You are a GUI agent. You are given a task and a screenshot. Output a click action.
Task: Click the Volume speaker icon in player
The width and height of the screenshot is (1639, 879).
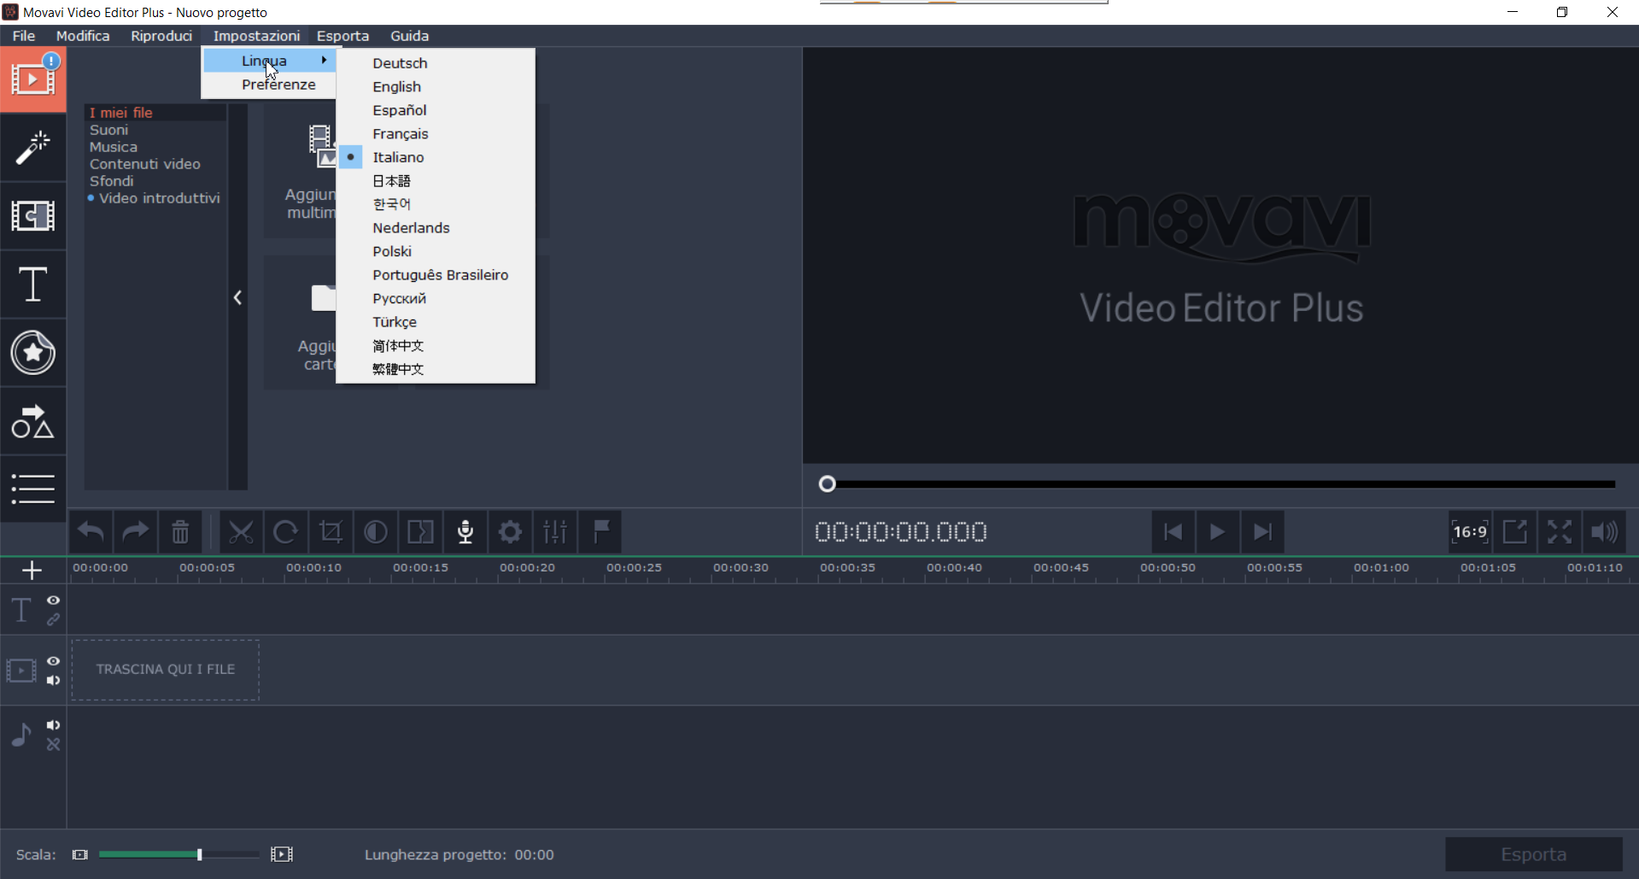[1605, 532]
